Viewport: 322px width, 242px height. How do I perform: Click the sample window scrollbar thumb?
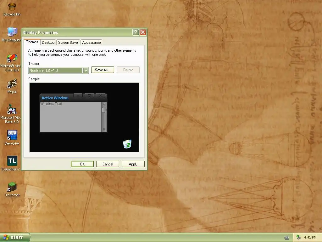[104, 110]
